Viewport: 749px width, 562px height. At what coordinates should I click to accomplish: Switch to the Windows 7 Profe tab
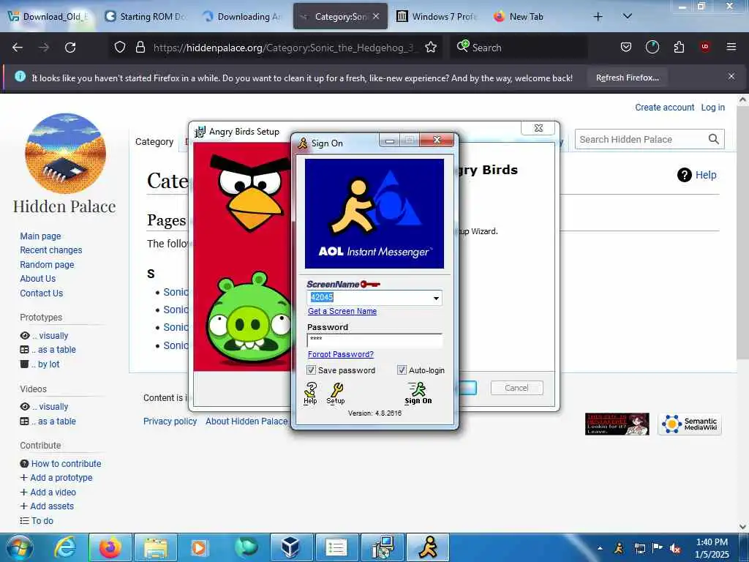click(x=437, y=17)
